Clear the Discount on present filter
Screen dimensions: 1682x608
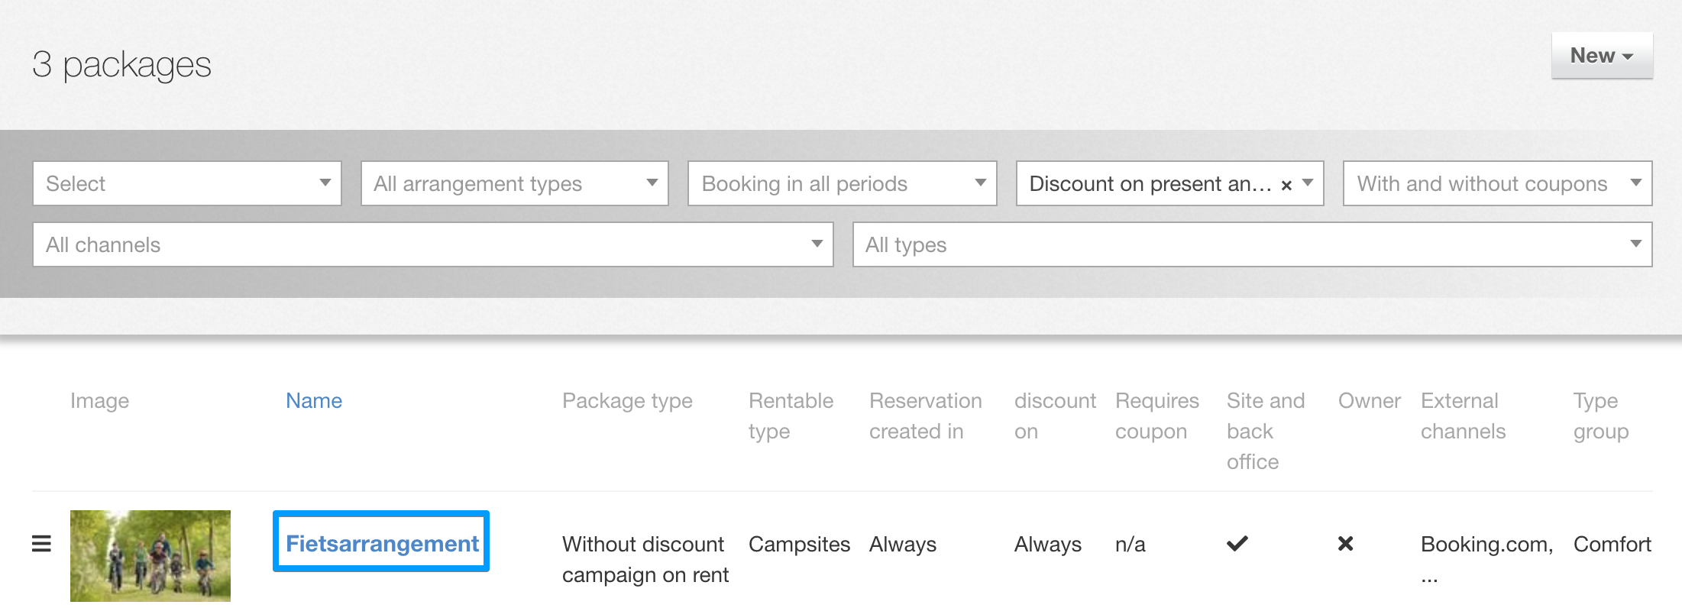coord(1286,185)
